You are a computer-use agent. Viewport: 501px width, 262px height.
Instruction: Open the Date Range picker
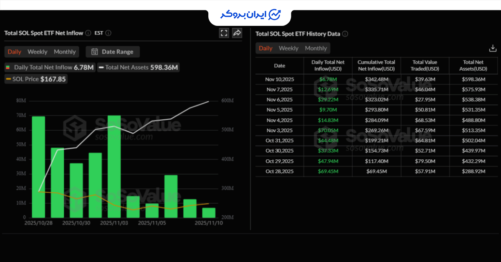point(113,52)
